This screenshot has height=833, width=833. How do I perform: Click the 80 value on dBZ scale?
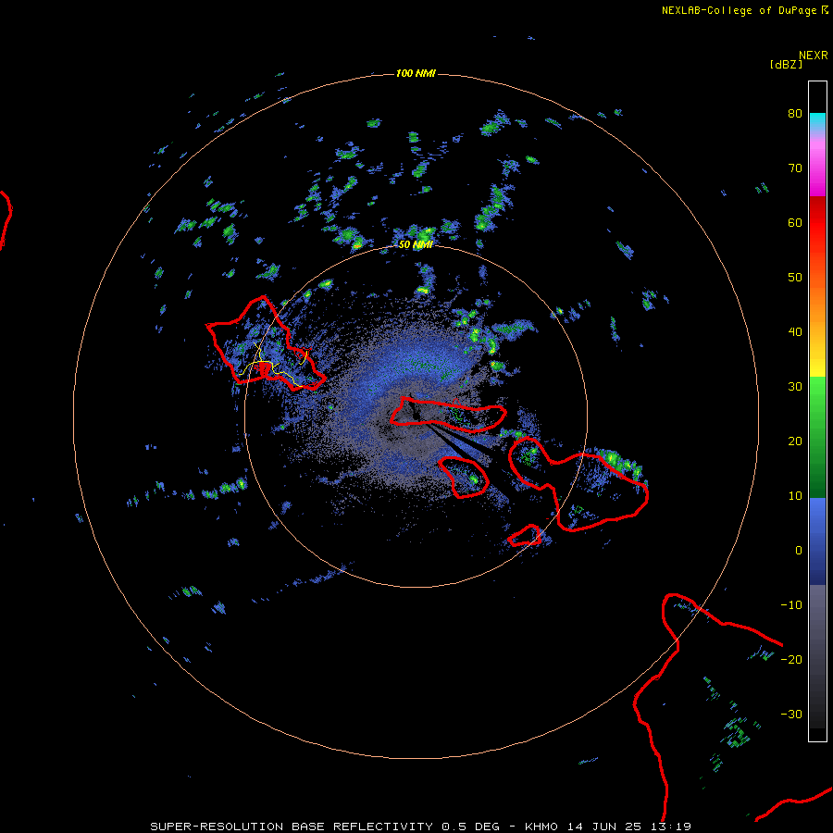tap(795, 113)
